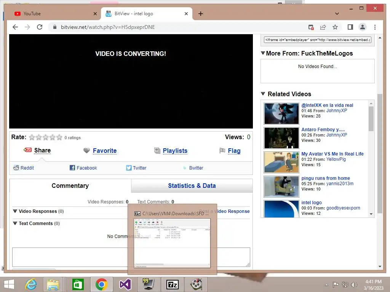Click the padlock site info icon
390x292 pixels.
[x=55, y=27]
